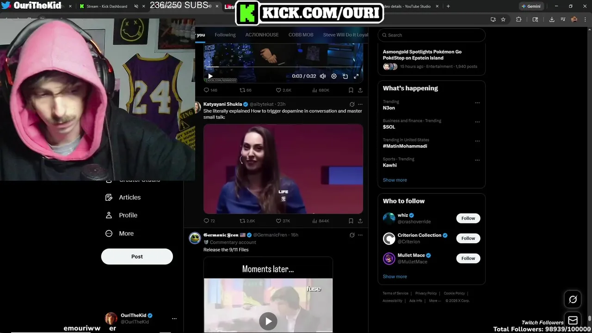592x333 pixels.
Task: Open the more options for the N3on trend
Action: [x=477, y=103]
